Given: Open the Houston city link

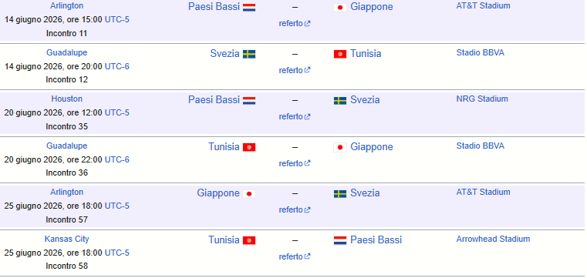Looking at the screenshot, I should [66, 99].
